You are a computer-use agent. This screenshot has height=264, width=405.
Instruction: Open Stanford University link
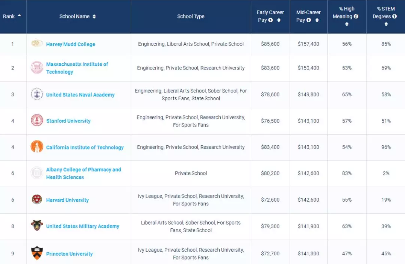(x=68, y=121)
